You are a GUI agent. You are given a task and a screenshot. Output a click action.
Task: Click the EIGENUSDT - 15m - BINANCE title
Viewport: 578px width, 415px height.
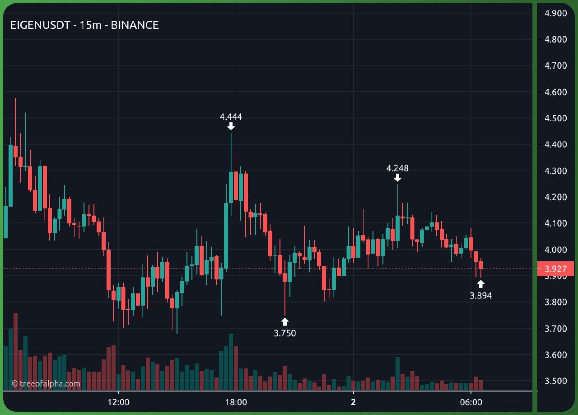coord(84,25)
